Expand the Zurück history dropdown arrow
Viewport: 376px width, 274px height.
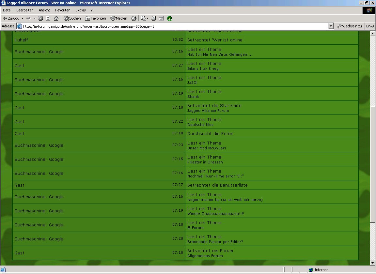(x=23, y=19)
